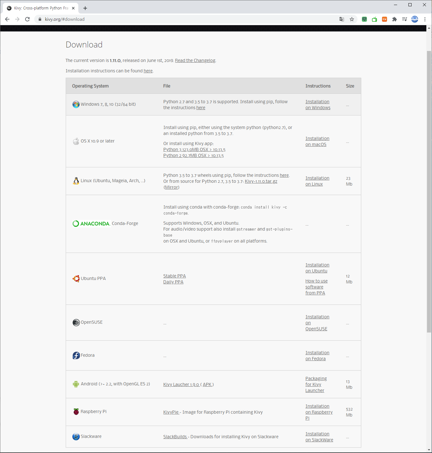This screenshot has height=453, width=432.
Task: Click the orange EX extension icon
Action: coord(385,19)
